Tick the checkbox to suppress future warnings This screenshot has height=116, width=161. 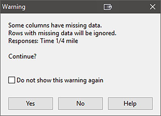pyautogui.click(x=12, y=80)
